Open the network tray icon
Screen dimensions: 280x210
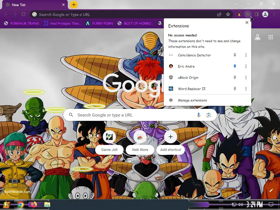tap(234, 205)
